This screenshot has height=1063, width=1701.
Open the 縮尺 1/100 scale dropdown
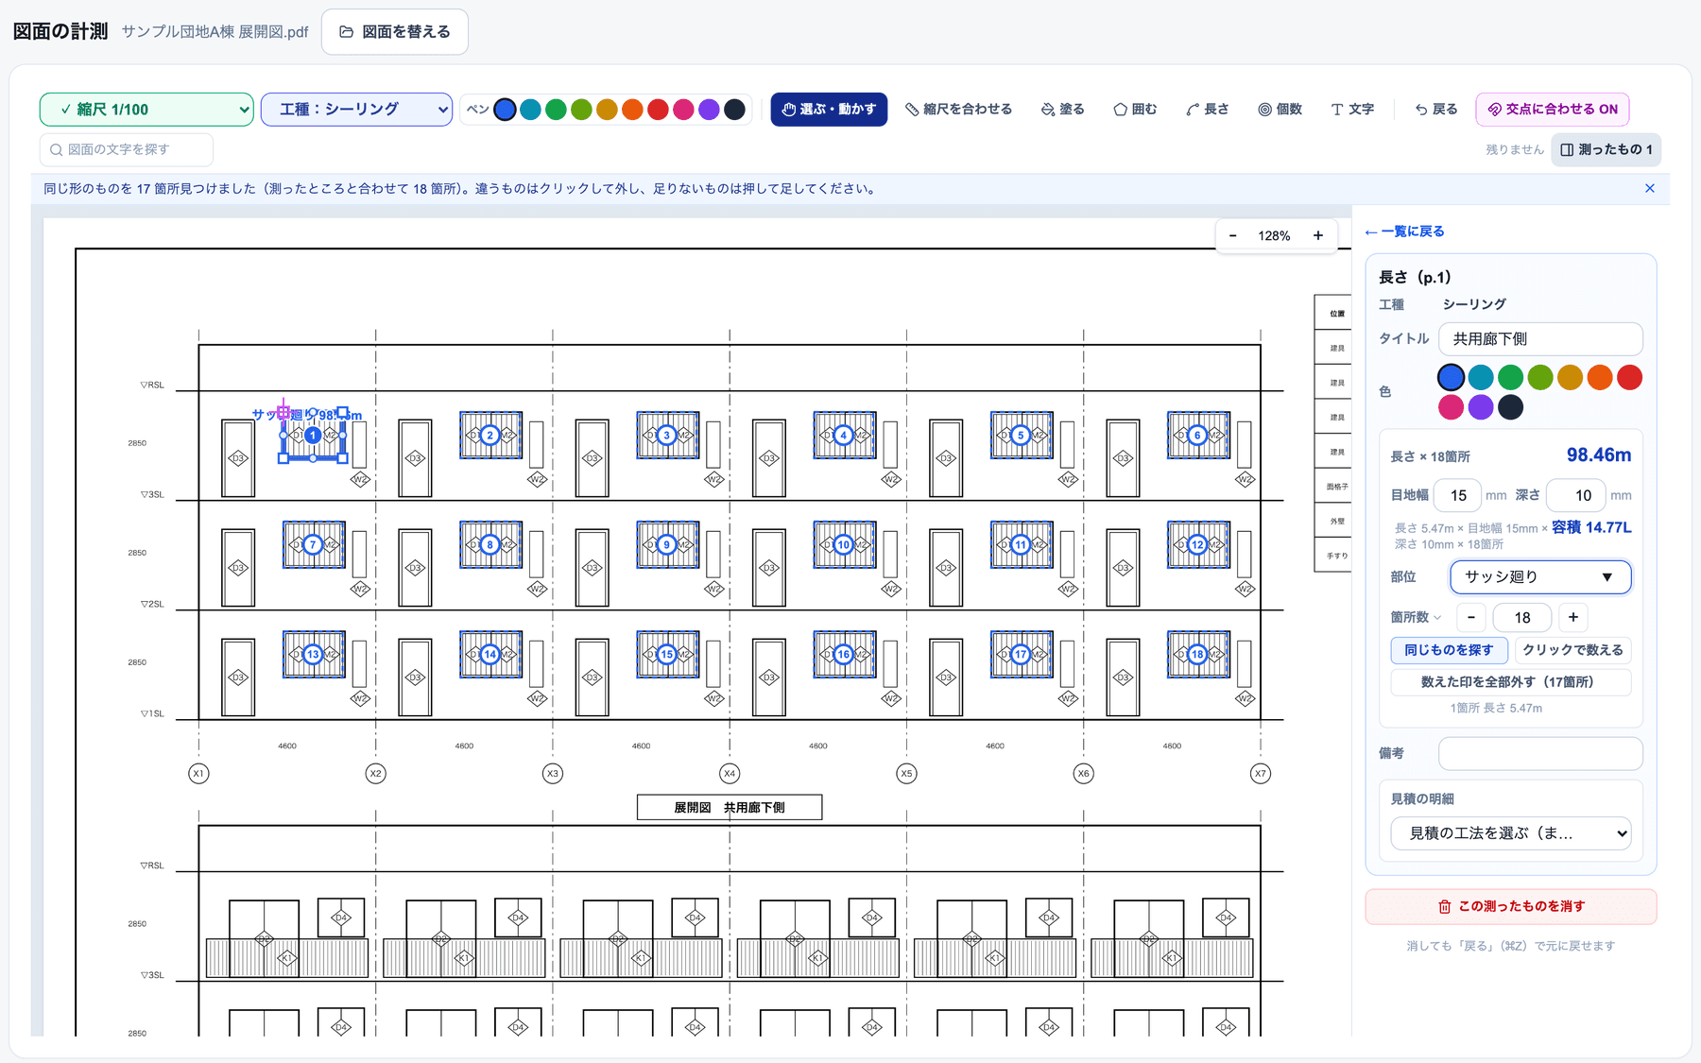click(x=146, y=110)
